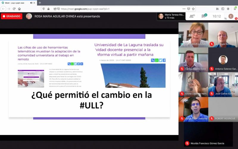Click the slide text "¿Qué permitió el cambio en la"
Image resolution: width=238 pixels, height=149 pixels.
pos(92,95)
